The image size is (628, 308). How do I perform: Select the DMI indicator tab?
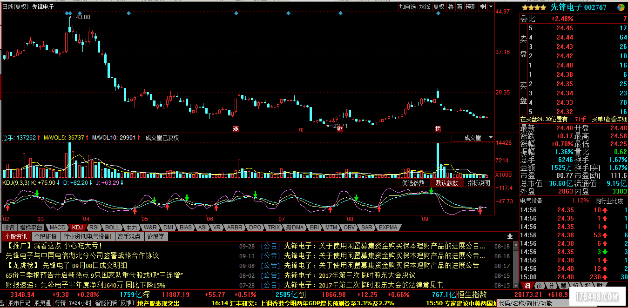click(168, 228)
